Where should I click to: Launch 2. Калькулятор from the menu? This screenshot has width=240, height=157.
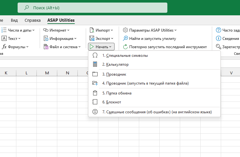coord(155,64)
